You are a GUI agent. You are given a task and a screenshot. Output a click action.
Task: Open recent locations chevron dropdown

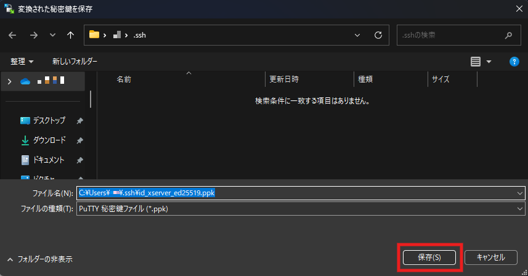point(52,35)
